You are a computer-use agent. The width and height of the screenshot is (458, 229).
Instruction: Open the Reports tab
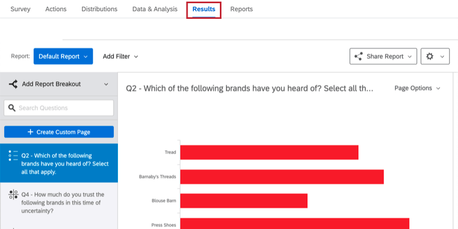(x=241, y=9)
